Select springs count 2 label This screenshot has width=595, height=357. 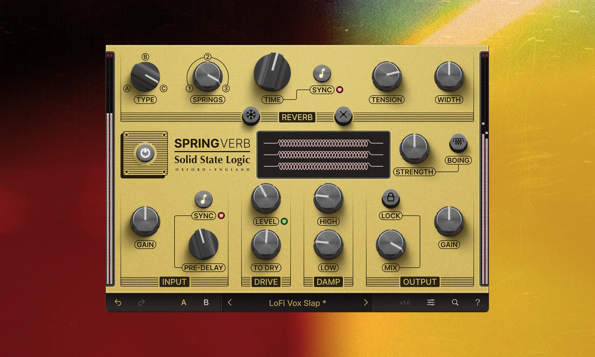[x=208, y=57]
